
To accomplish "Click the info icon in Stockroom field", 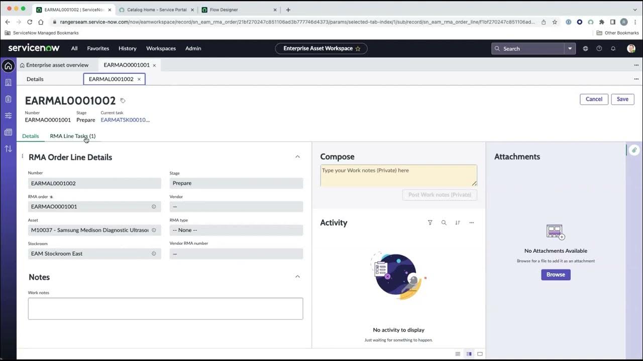I will click(154, 254).
